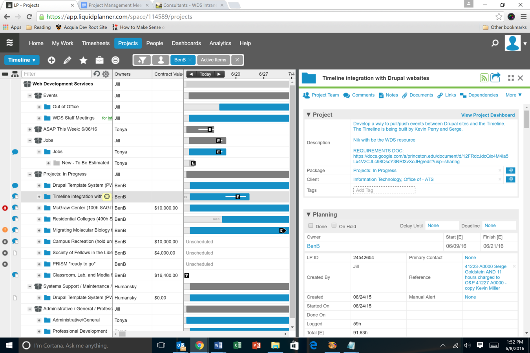
Task: Click the edit pencil icon
Action: (67, 60)
